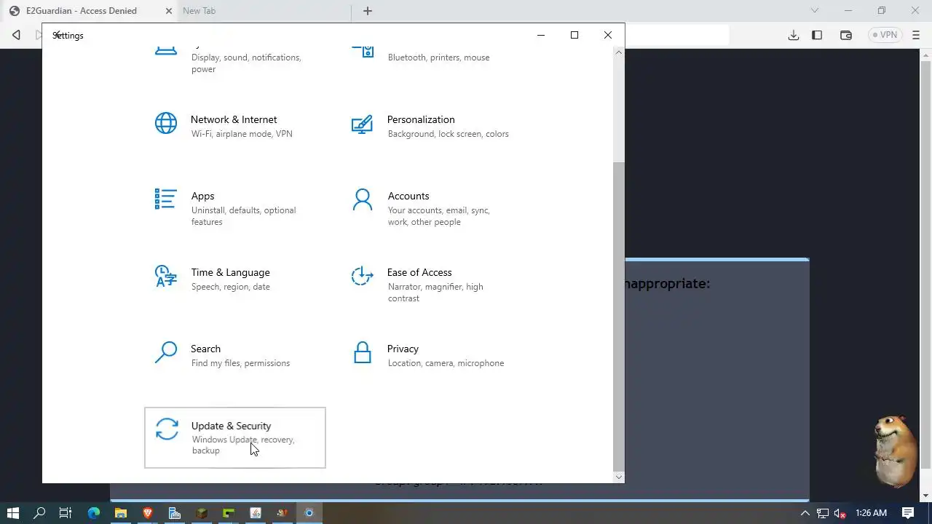This screenshot has width=932, height=524.
Task: Switch to the New Tab tab
Action: pos(199,11)
